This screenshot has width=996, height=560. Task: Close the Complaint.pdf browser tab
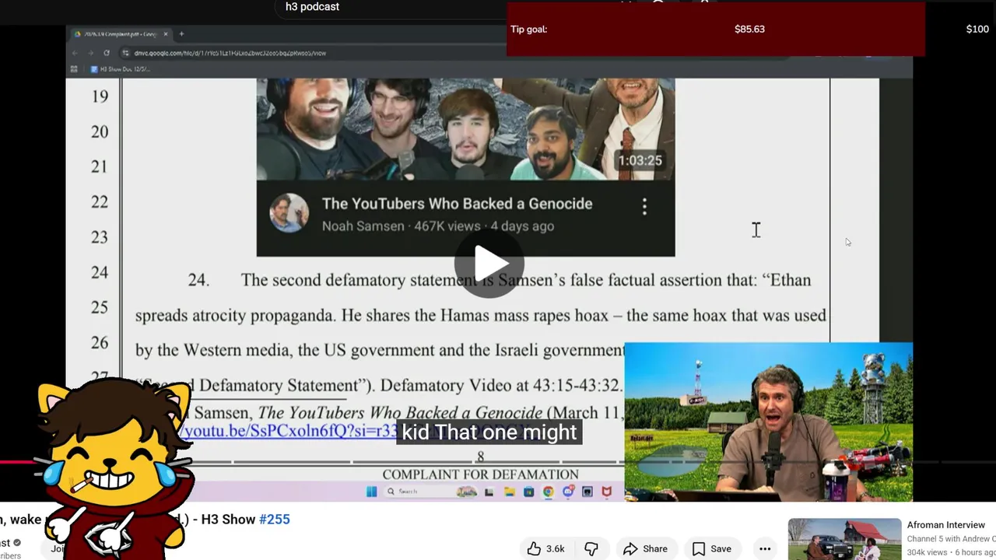165,34
